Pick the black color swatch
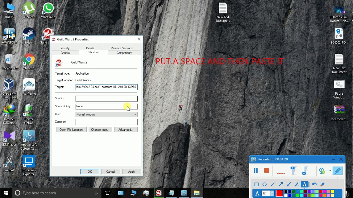 [286, 192]
